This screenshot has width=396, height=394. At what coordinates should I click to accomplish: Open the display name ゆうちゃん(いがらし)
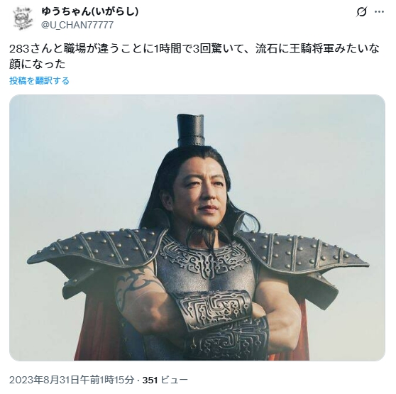90,11
